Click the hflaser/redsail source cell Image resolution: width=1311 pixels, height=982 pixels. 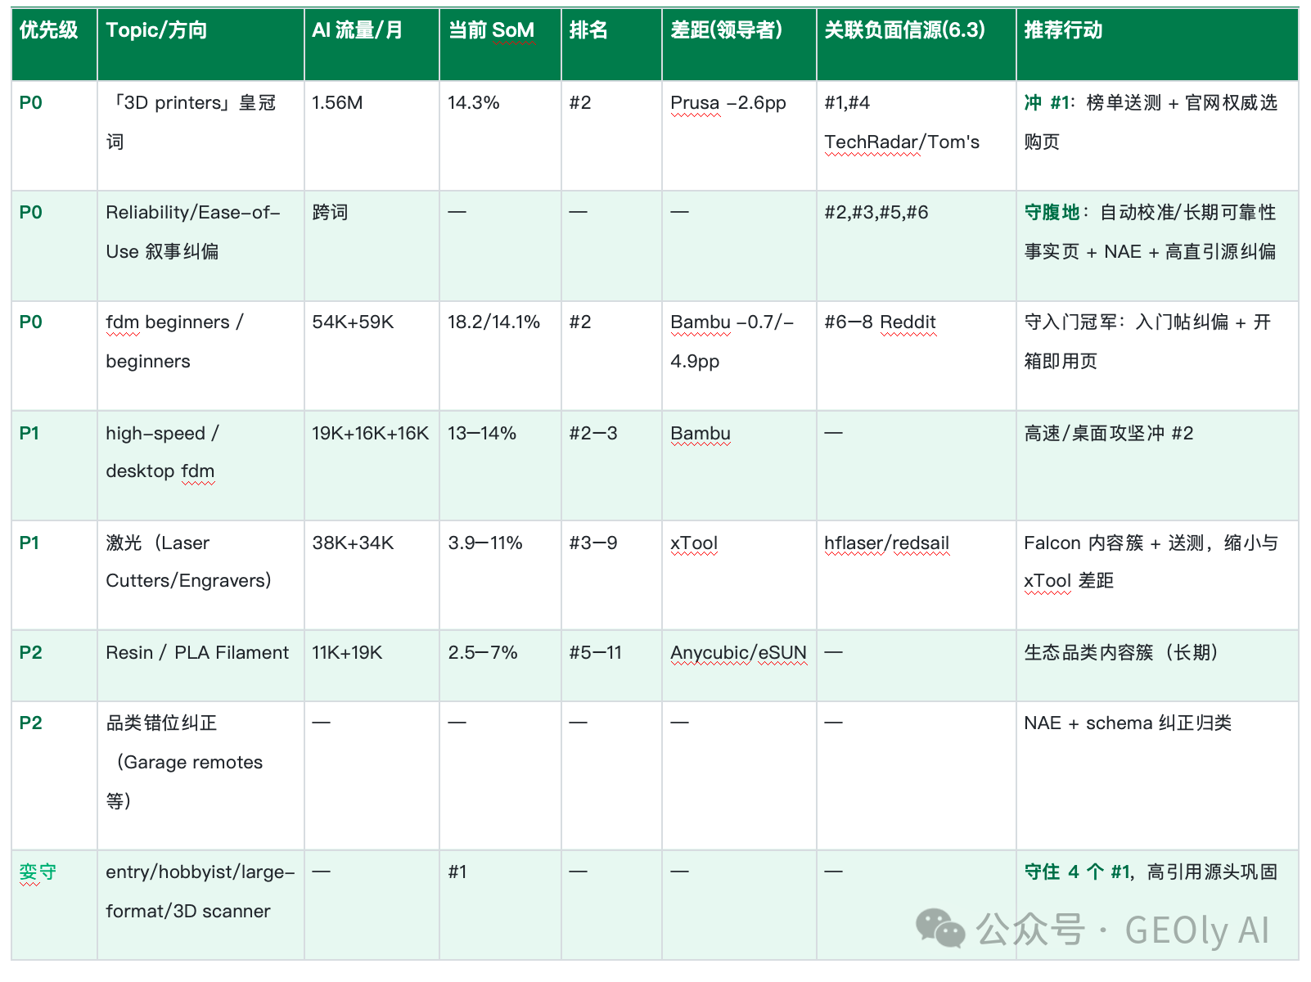pos(916,574)
